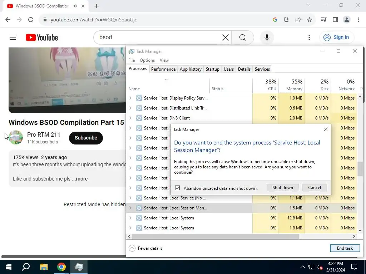Click the Task Manager horizontal scrollbar

click(x=216, y=236)
